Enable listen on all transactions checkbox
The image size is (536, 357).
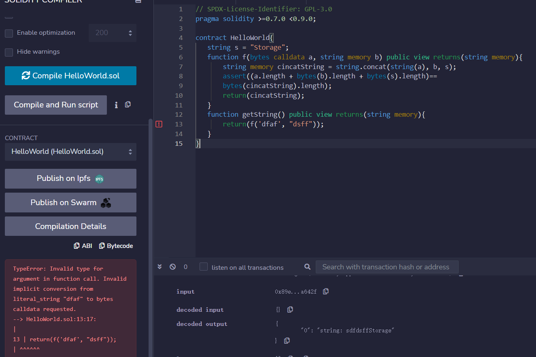(x=204, y=267)
